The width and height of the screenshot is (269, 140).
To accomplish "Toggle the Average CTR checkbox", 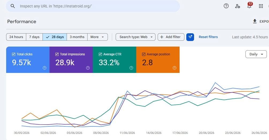I will [x=100, y=54].
